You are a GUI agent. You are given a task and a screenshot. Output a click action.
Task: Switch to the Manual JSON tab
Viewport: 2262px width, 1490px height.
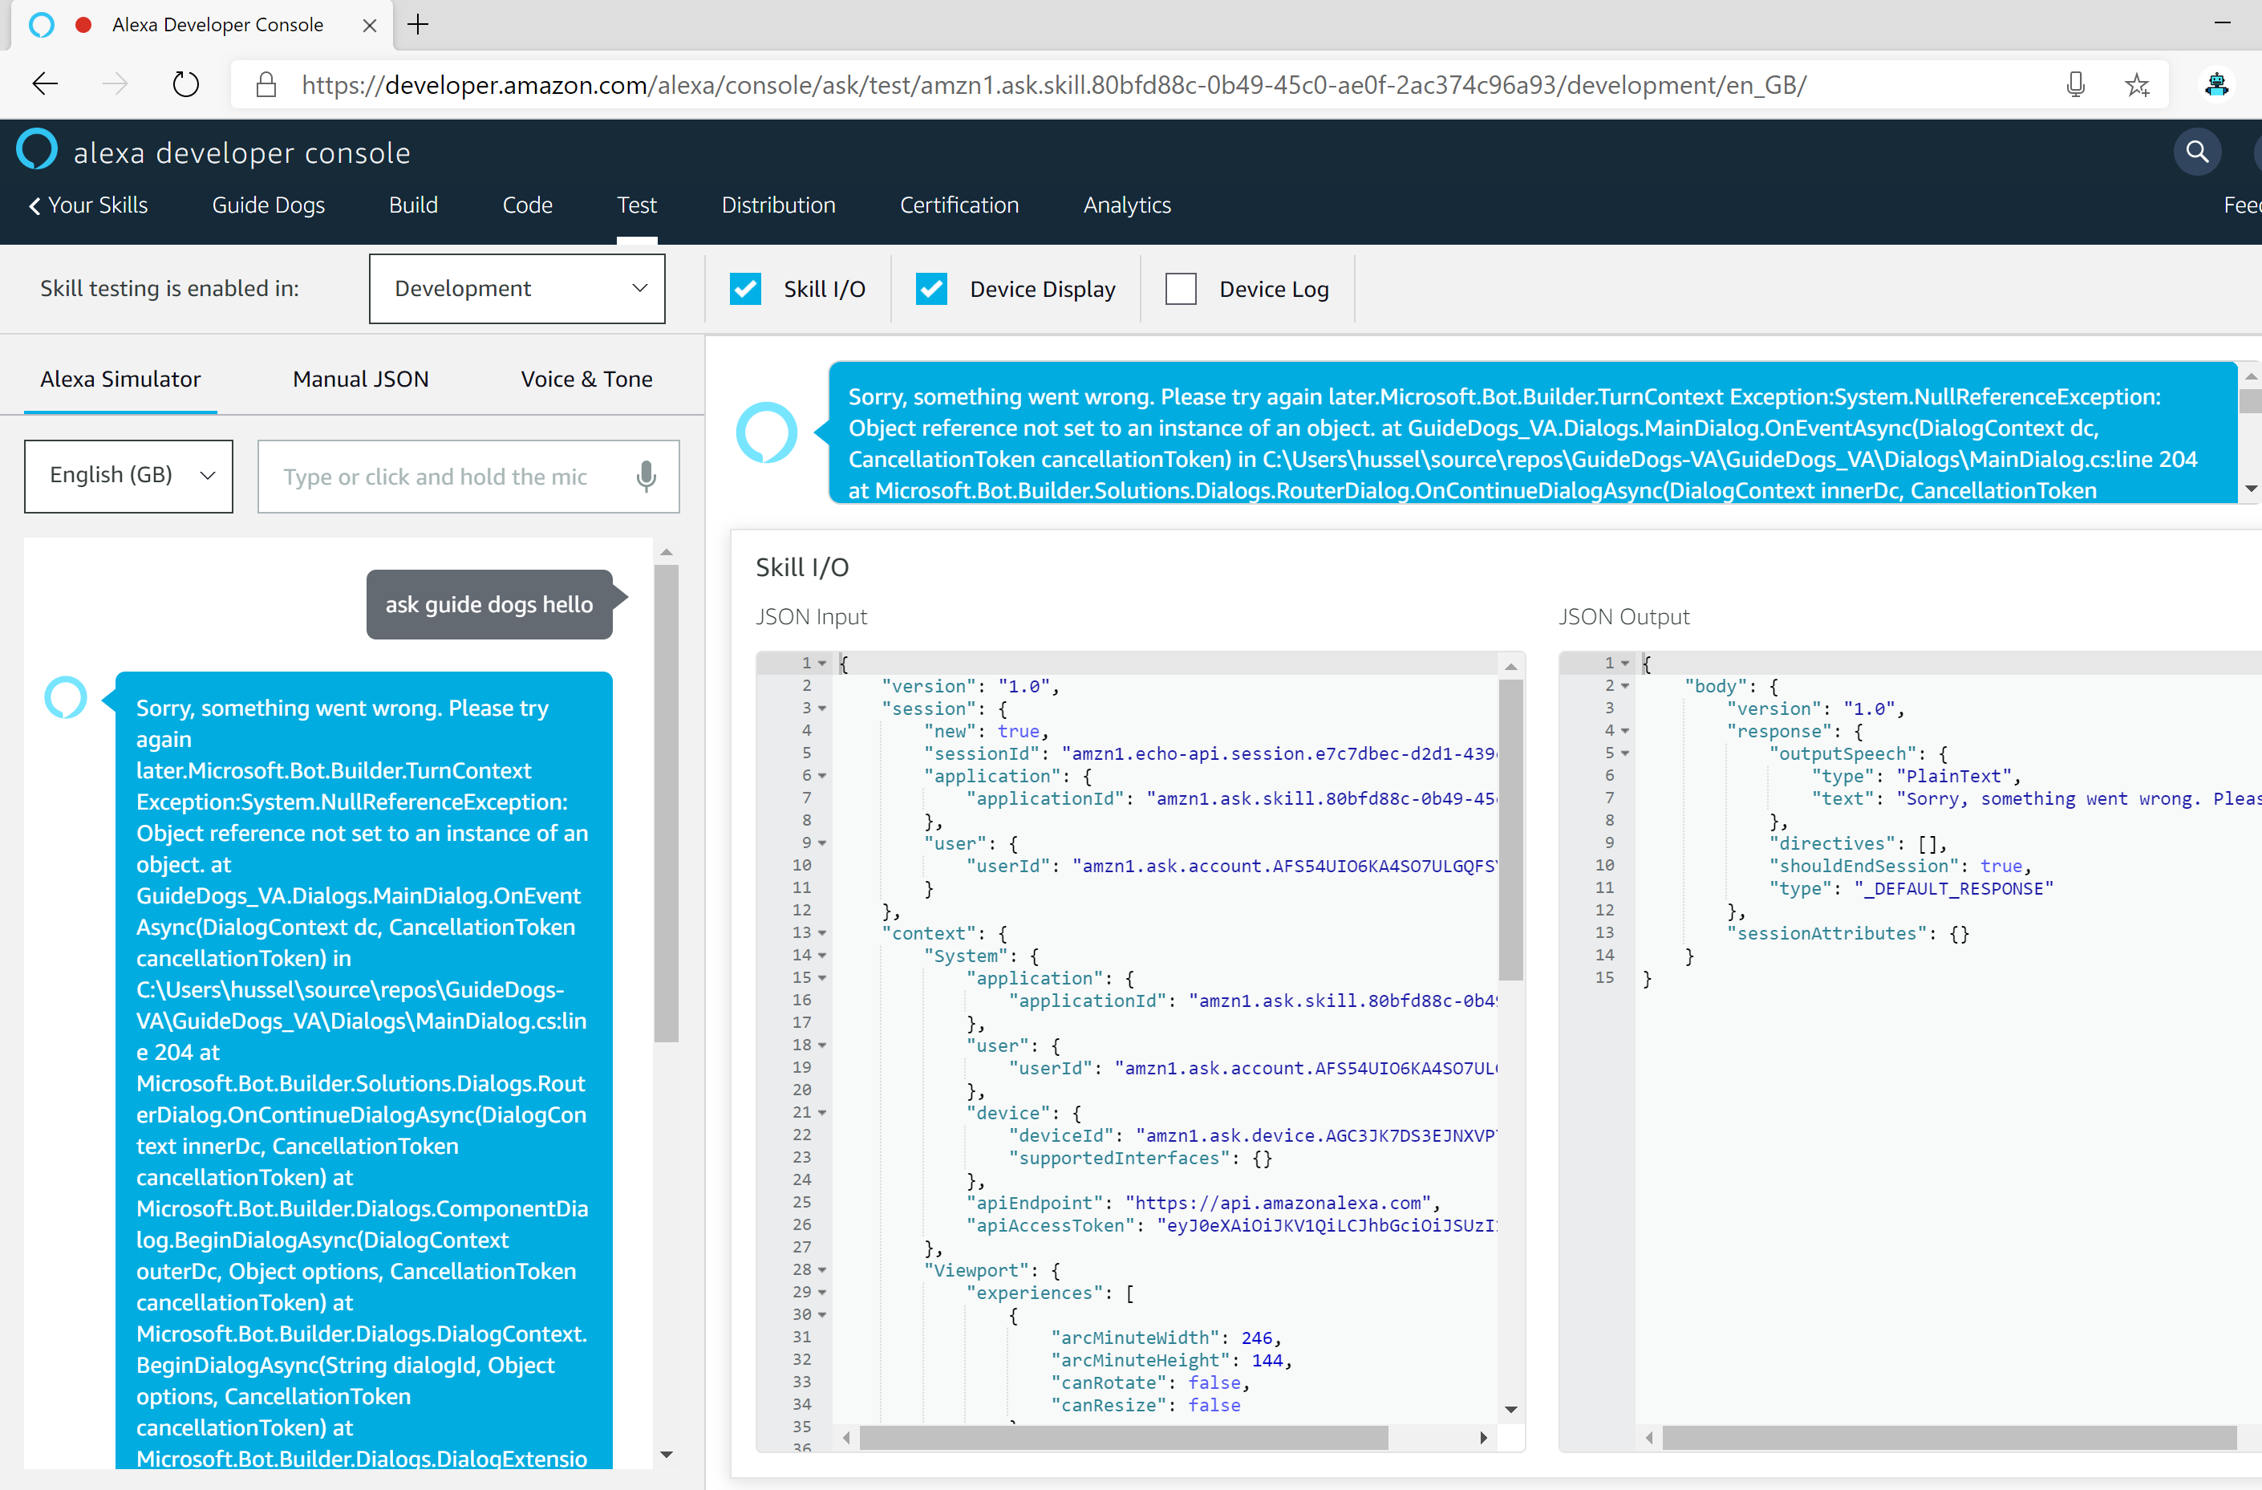coord(360,380)
